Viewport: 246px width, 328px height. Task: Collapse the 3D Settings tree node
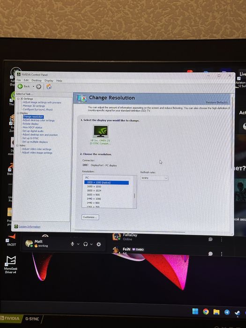18,98
